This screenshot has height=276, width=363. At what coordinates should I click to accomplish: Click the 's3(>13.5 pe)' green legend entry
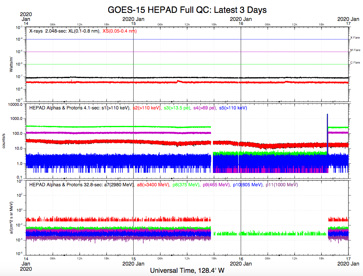coord(177,108)
